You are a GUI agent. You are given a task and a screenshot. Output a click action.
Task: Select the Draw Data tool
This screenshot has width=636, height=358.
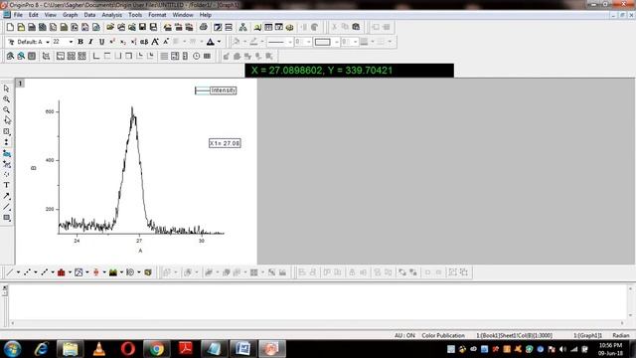7,175
